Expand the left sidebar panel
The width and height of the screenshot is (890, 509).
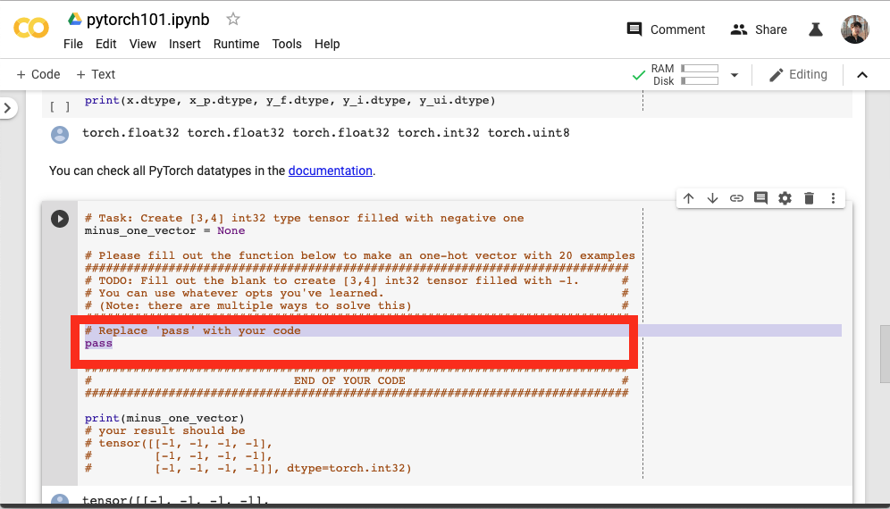point(8,108)
